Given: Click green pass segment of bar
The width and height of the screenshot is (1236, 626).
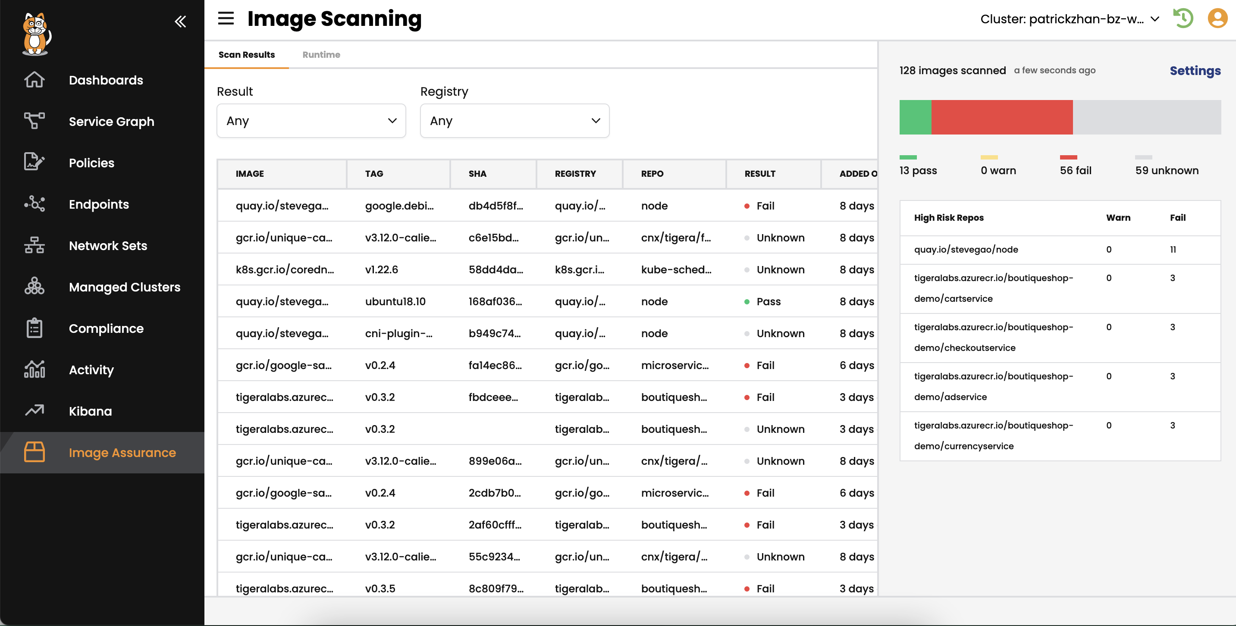Looking at the screenshot, I should tap(915, 117).
